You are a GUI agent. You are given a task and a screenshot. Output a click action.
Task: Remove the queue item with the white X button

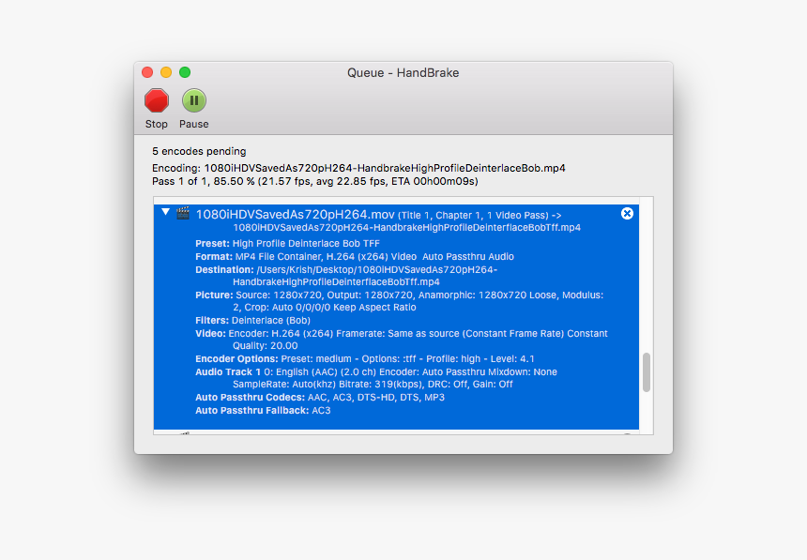click(627, 214)
